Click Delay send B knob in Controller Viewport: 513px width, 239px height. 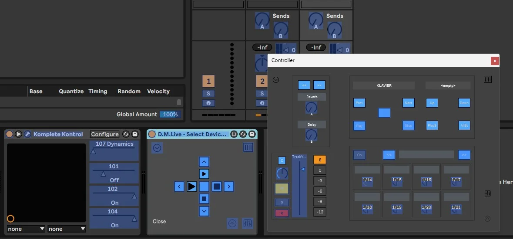point(311,135)
